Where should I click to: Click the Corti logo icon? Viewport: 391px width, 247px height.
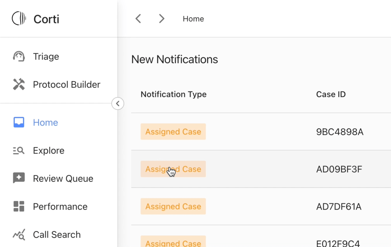pyautogui.click(x=19, y=18)
